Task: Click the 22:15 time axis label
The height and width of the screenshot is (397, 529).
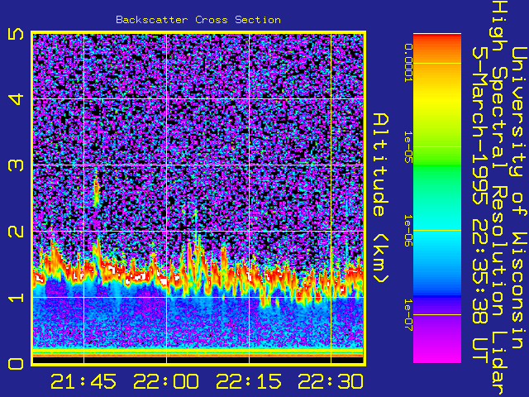Action: pos(249,382)
